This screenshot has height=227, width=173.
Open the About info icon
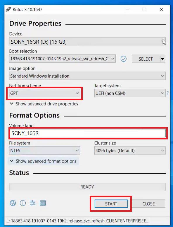23,203
